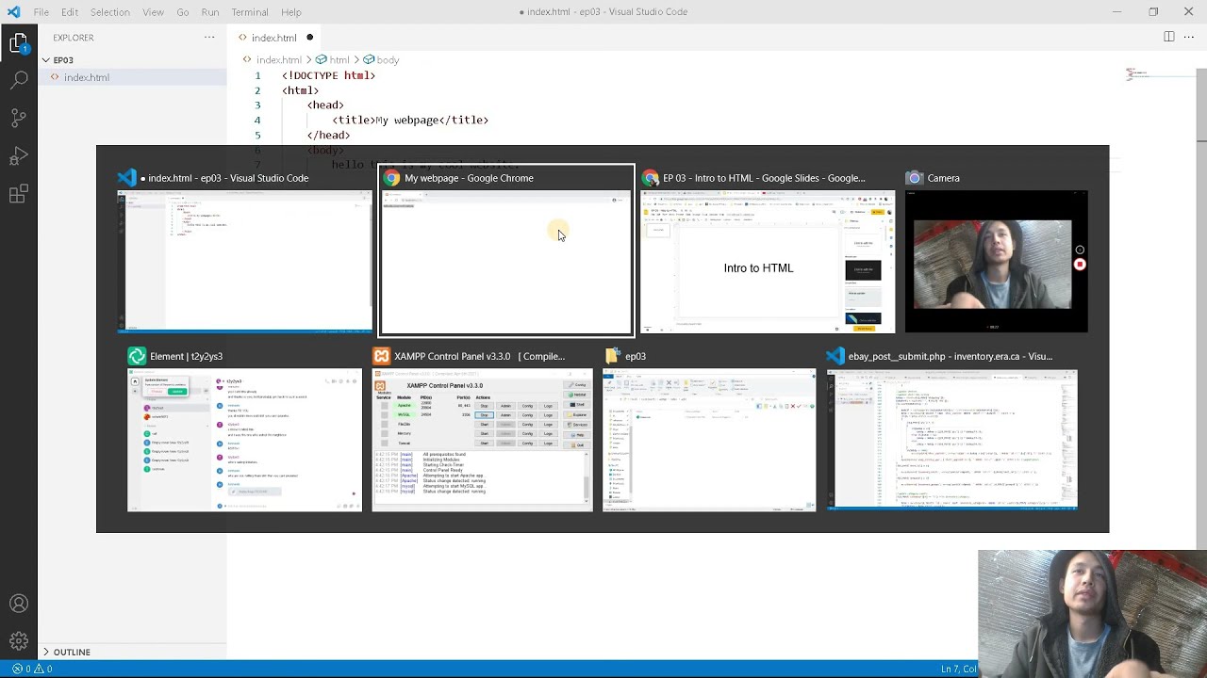Select the Camera app icon in the switcher
This screenshot has height=678, width=1207.
click(914, 178)
